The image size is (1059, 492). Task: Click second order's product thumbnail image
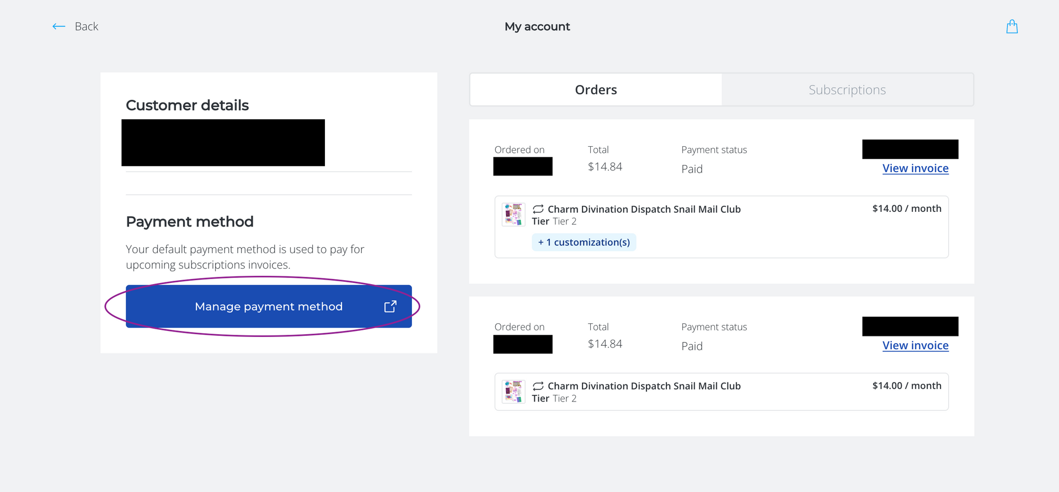(514, 392)
